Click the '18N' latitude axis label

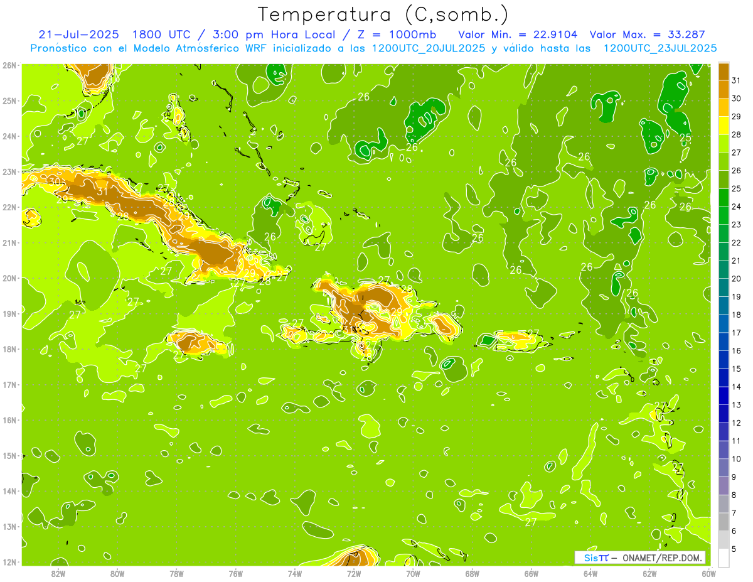[x=9, y=349]
